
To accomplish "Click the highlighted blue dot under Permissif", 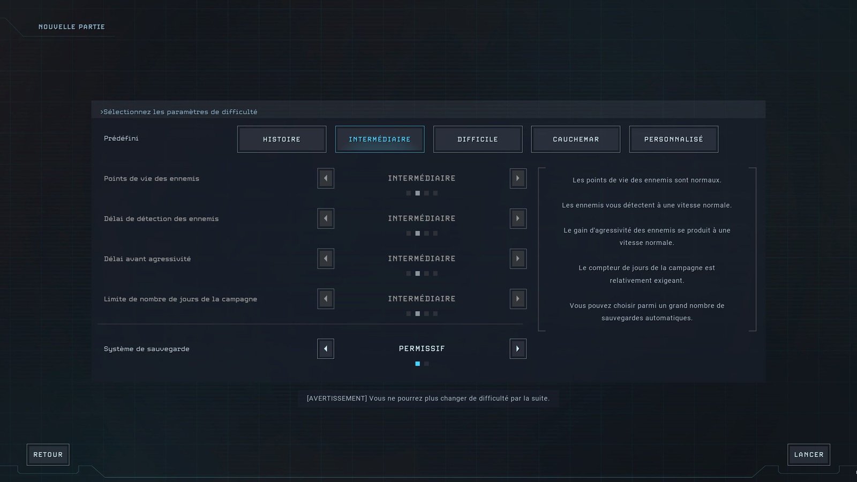I will click(x=417, y=364).
